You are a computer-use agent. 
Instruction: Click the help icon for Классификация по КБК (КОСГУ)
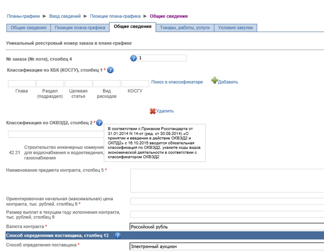click(110, 70)
